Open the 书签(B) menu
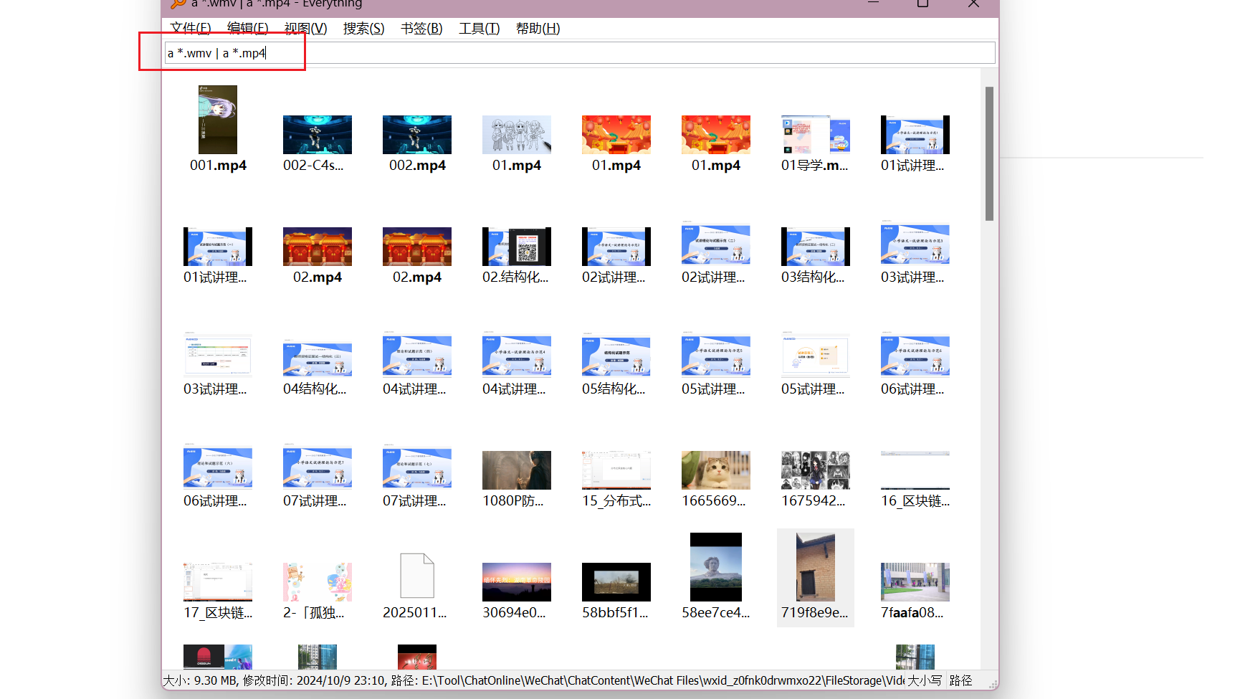Screen dimensions: 1240x699 tap(421, 28)
